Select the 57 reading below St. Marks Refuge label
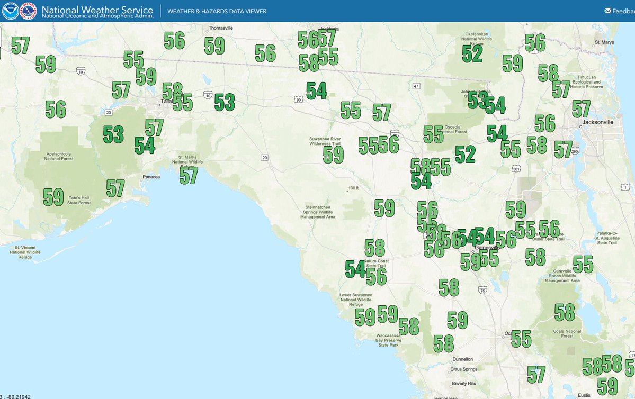 tap(189, 176)
